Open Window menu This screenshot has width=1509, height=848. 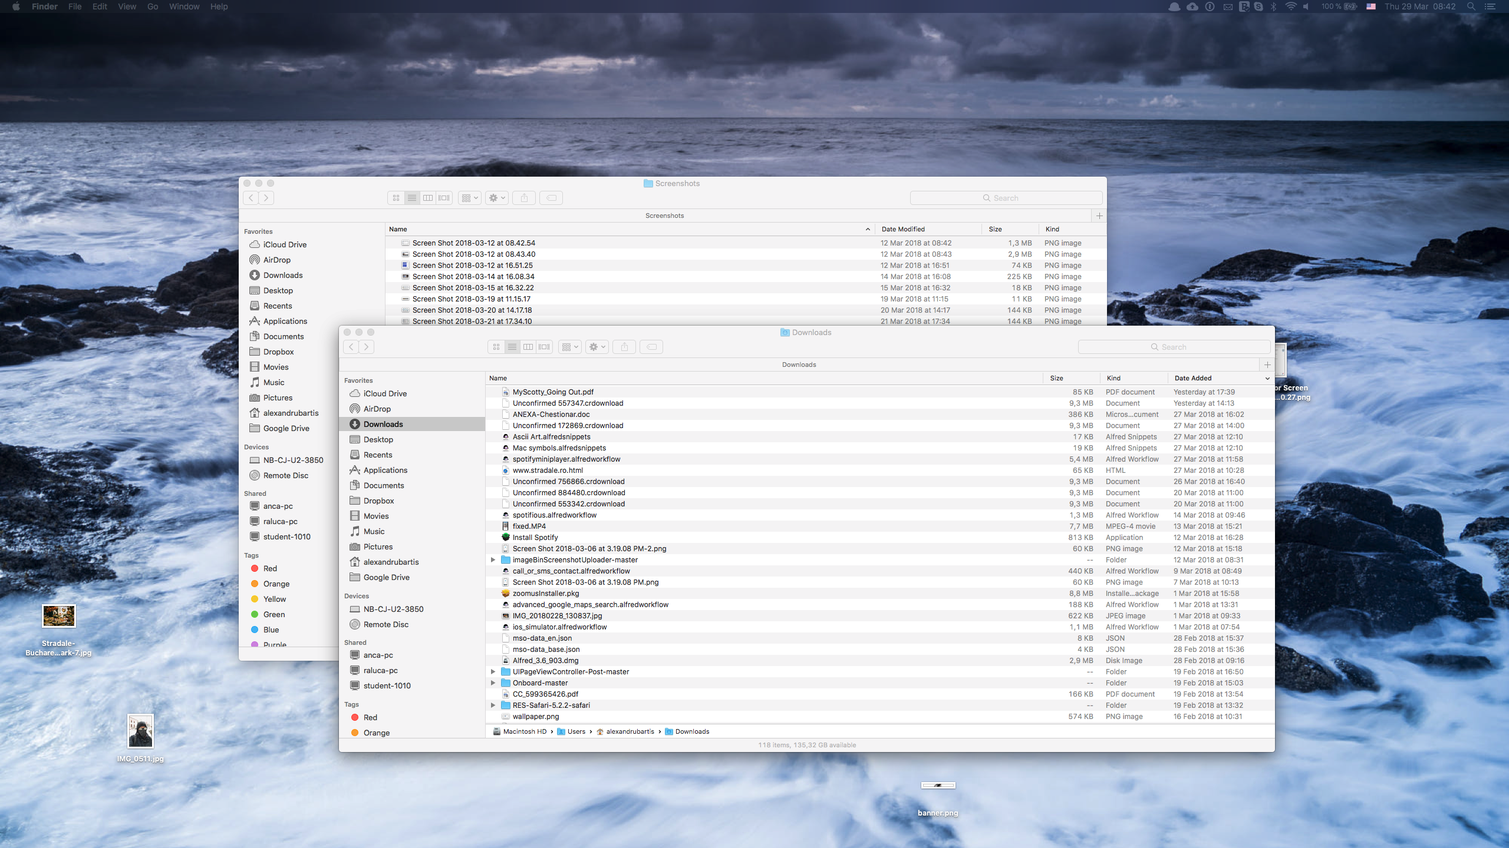coord(184,6)
